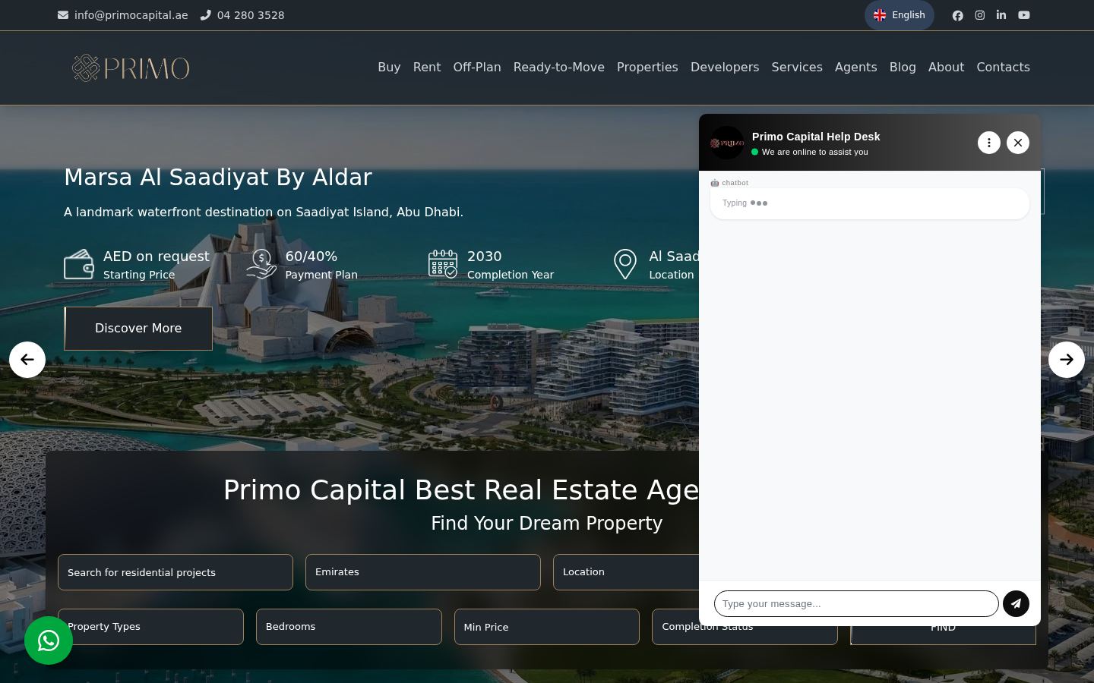
Task: Open the Buy menu item
Action: click(389, 68)
